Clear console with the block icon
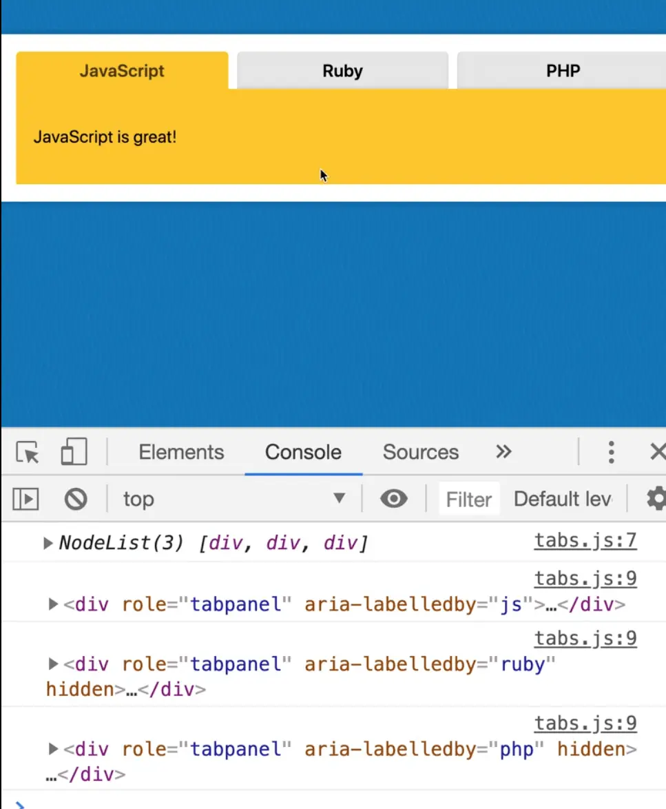The height and width of the screenshot is (809, 666). click(76, 499)
